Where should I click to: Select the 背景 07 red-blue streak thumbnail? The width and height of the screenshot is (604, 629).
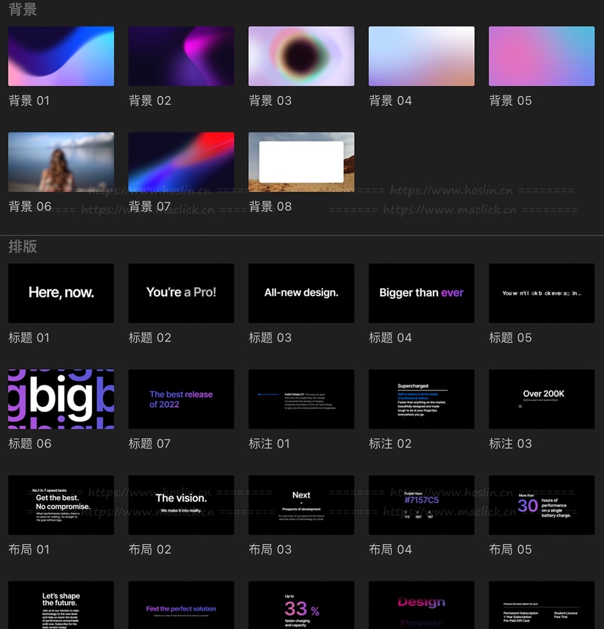coord(181,162)
